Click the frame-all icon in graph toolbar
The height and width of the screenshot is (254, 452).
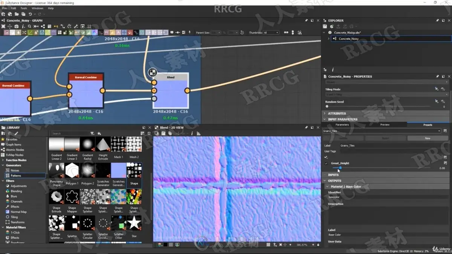click(x=3, y=26)
